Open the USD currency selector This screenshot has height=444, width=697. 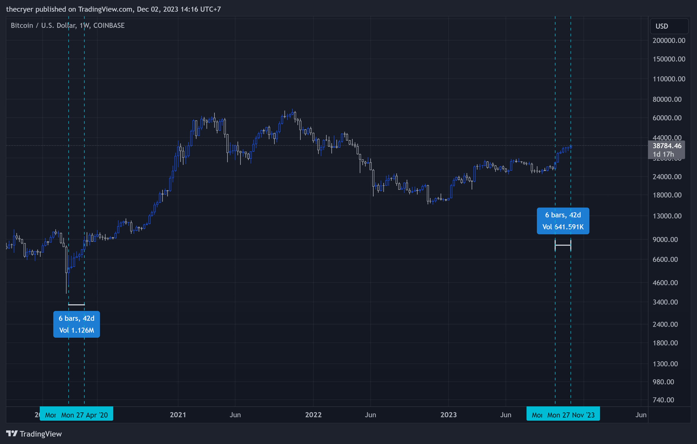click(669, 26)
